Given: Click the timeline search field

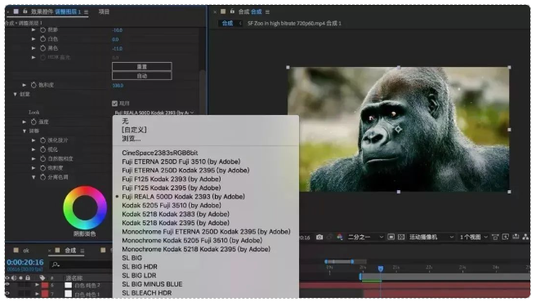Looking at the screenshot, I should click(x=81, y=264).
